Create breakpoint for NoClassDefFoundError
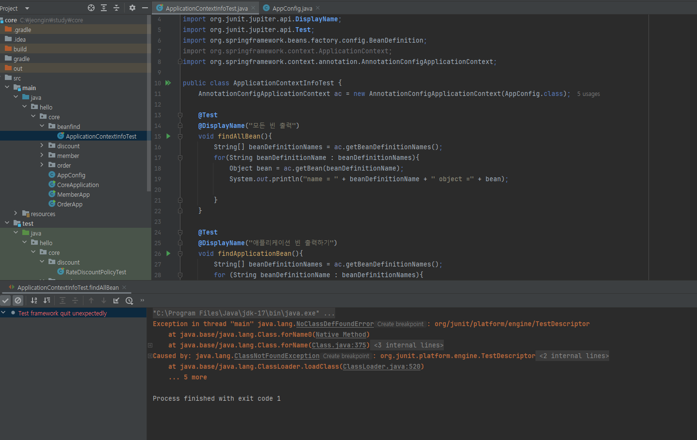697x440 pixels. tap(400, 324)
